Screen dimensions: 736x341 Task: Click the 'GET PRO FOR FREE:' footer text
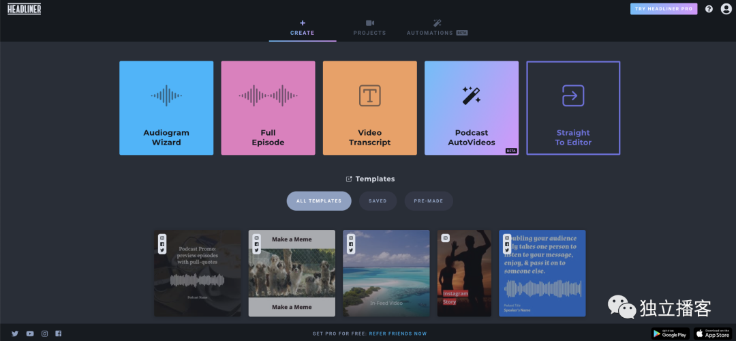[x=339, y=334]
